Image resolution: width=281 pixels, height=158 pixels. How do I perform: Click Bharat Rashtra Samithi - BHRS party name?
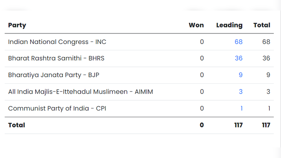tap(56, 58)
